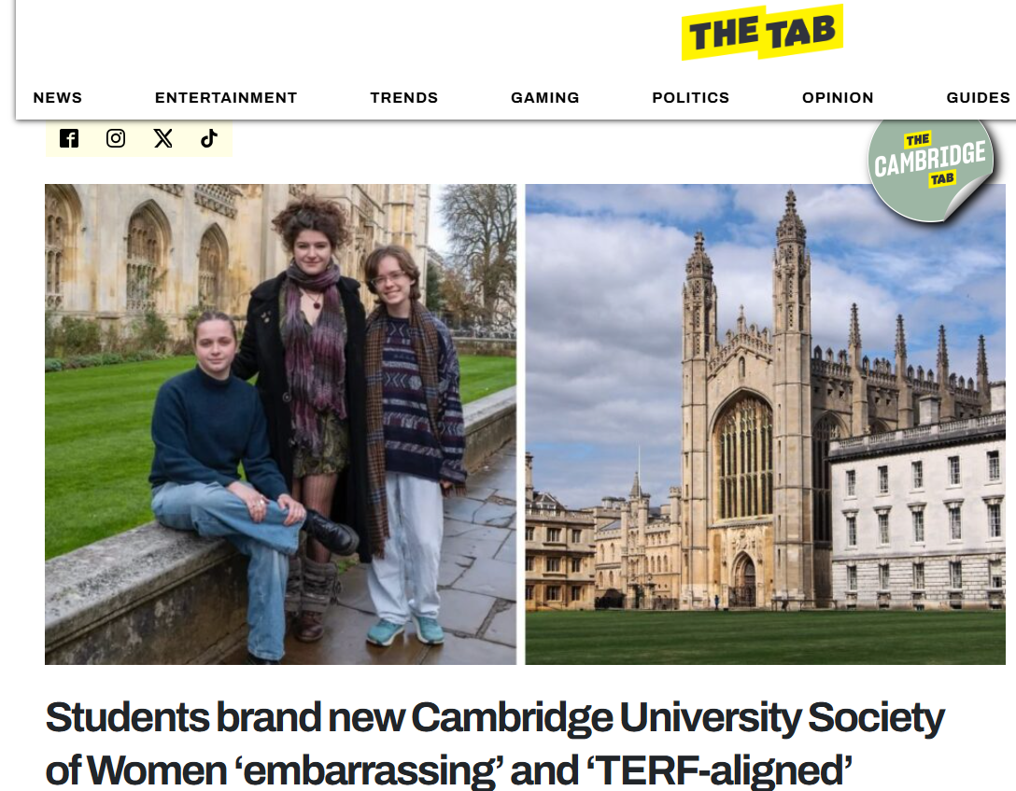The image size is (1016, 791).
Task: Click The Cambridge Tab sticker badge
Action: pos(930,170)
